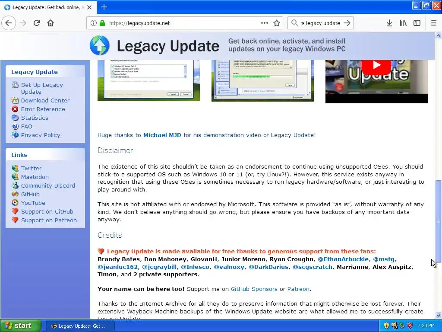Open @jeanluc162 supporter link
Viewport: 442px width, 332px height.
click(x=117, y=267)
